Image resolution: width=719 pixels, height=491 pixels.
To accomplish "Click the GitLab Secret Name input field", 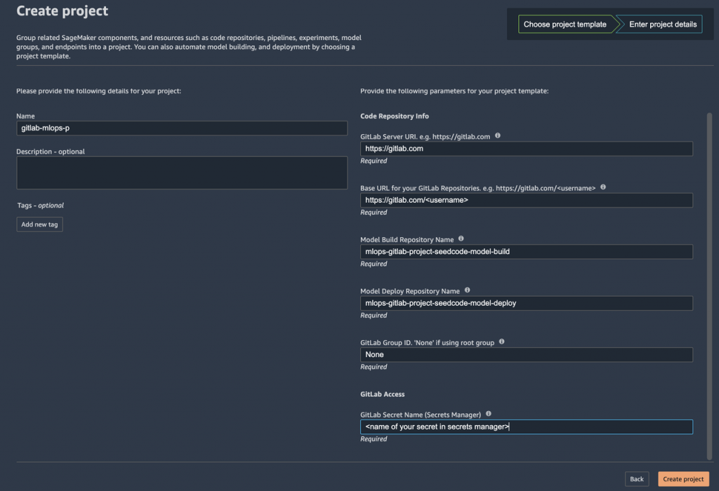I will coord(527,427).
